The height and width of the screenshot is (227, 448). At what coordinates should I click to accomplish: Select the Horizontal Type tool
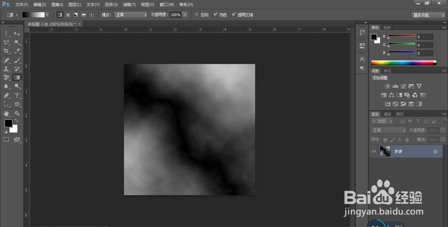tap(17, 95)
